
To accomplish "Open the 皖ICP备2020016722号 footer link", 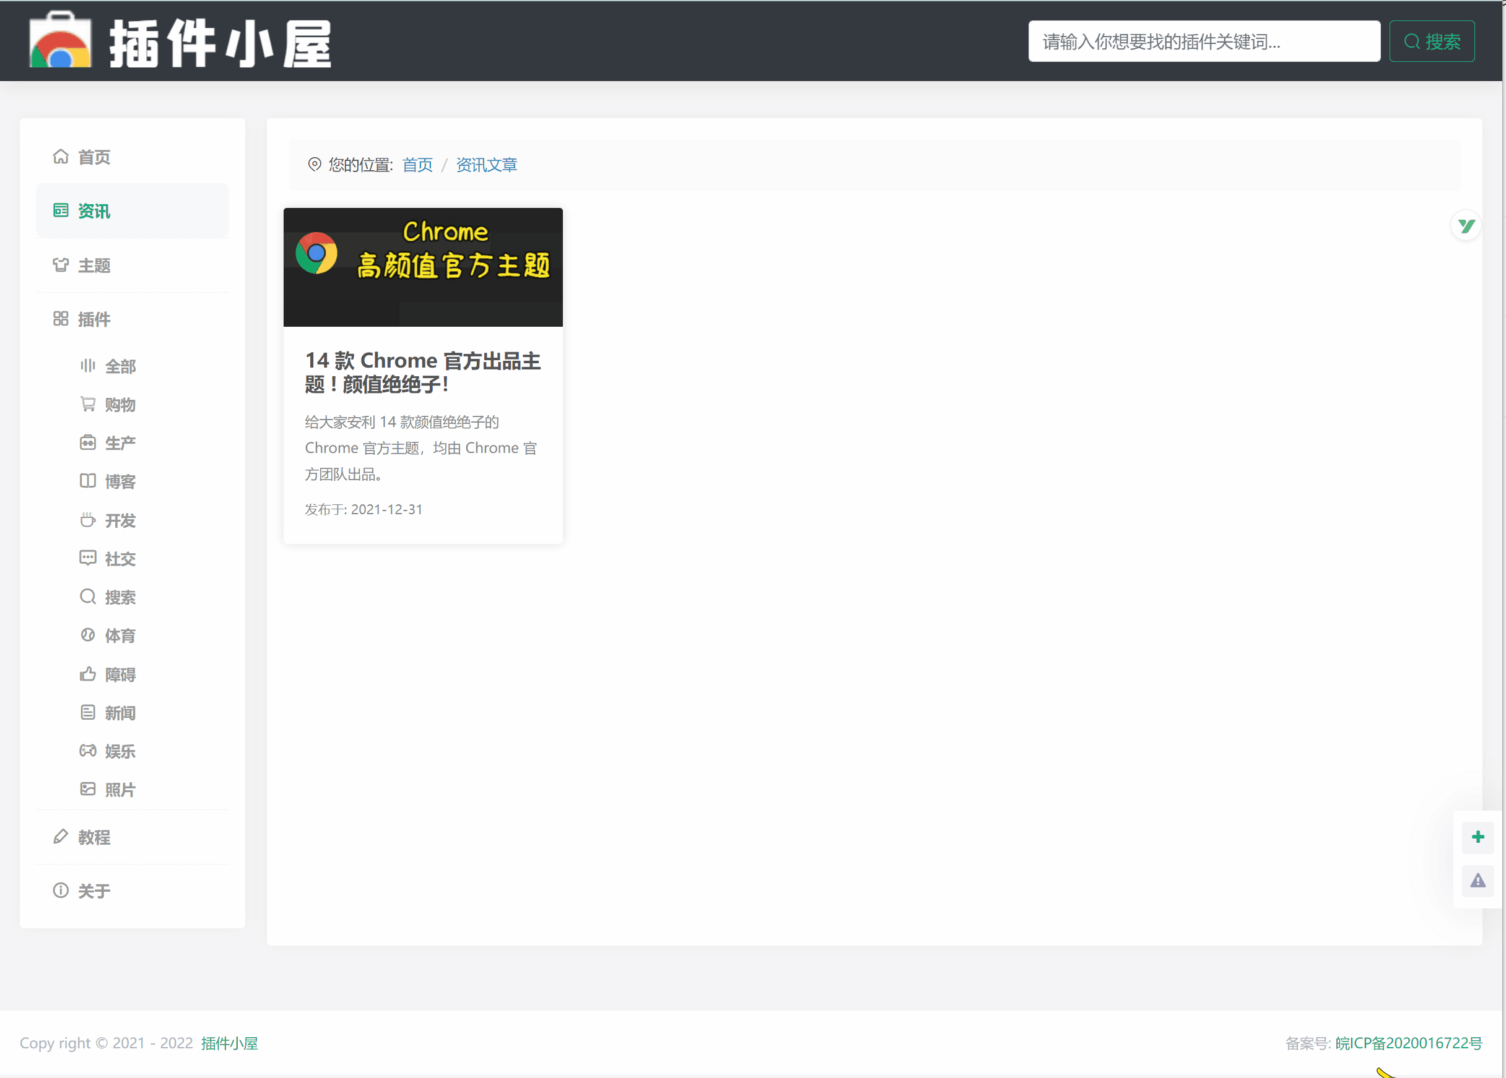I will point(1408,1043).
